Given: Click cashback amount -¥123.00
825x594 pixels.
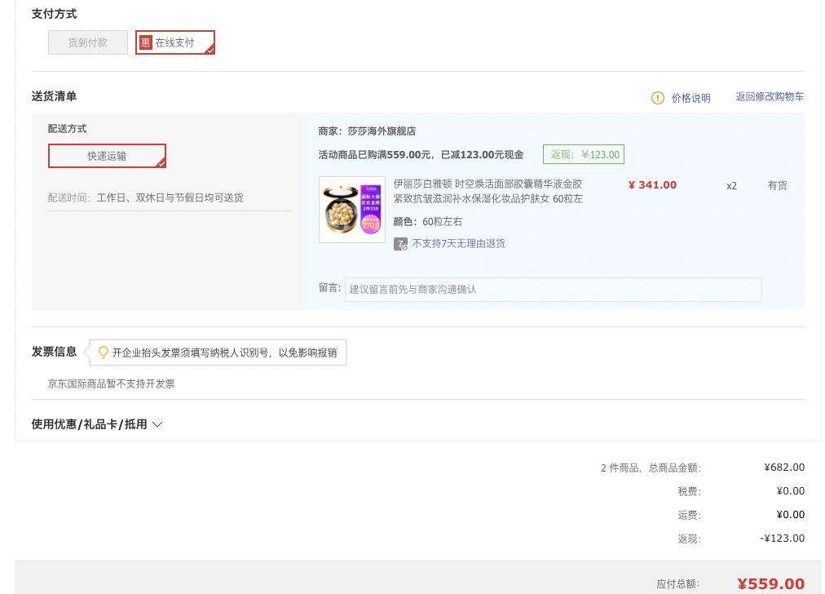Looking at the screenshot, I should [782, 539].
